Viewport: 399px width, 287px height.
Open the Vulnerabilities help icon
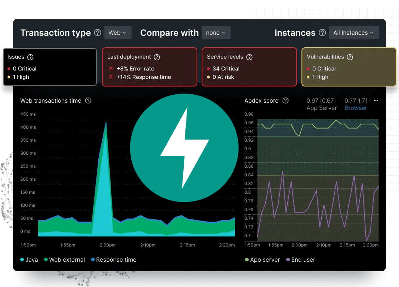pos(349,57)
